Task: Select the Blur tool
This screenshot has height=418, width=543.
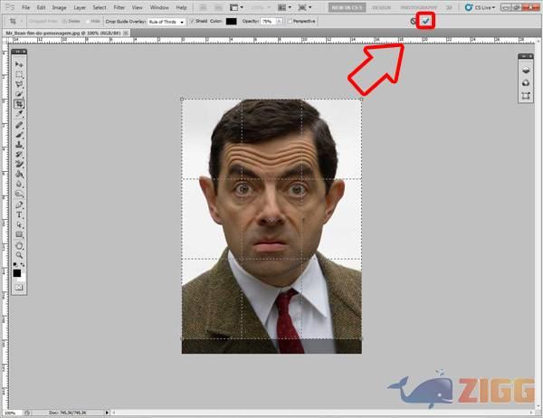Action: coord(19,184)
